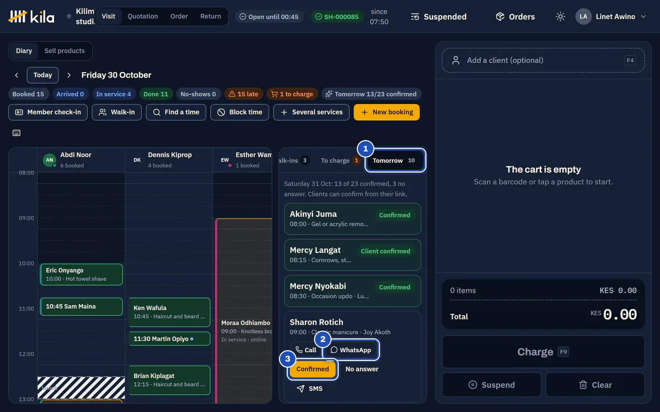Click the Several services button
Screen dimensions: 660x412
click(311, 112)
